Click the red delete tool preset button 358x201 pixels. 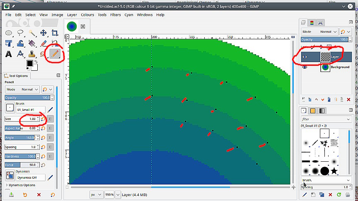(39, 195)
